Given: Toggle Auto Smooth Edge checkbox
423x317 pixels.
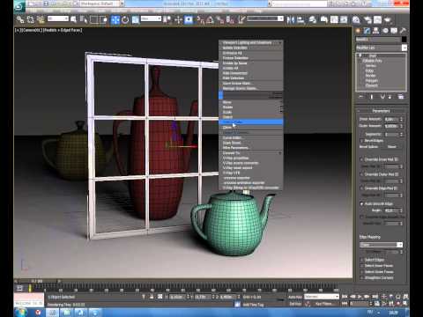Looking at the screenshot, I should click(362, 203).
